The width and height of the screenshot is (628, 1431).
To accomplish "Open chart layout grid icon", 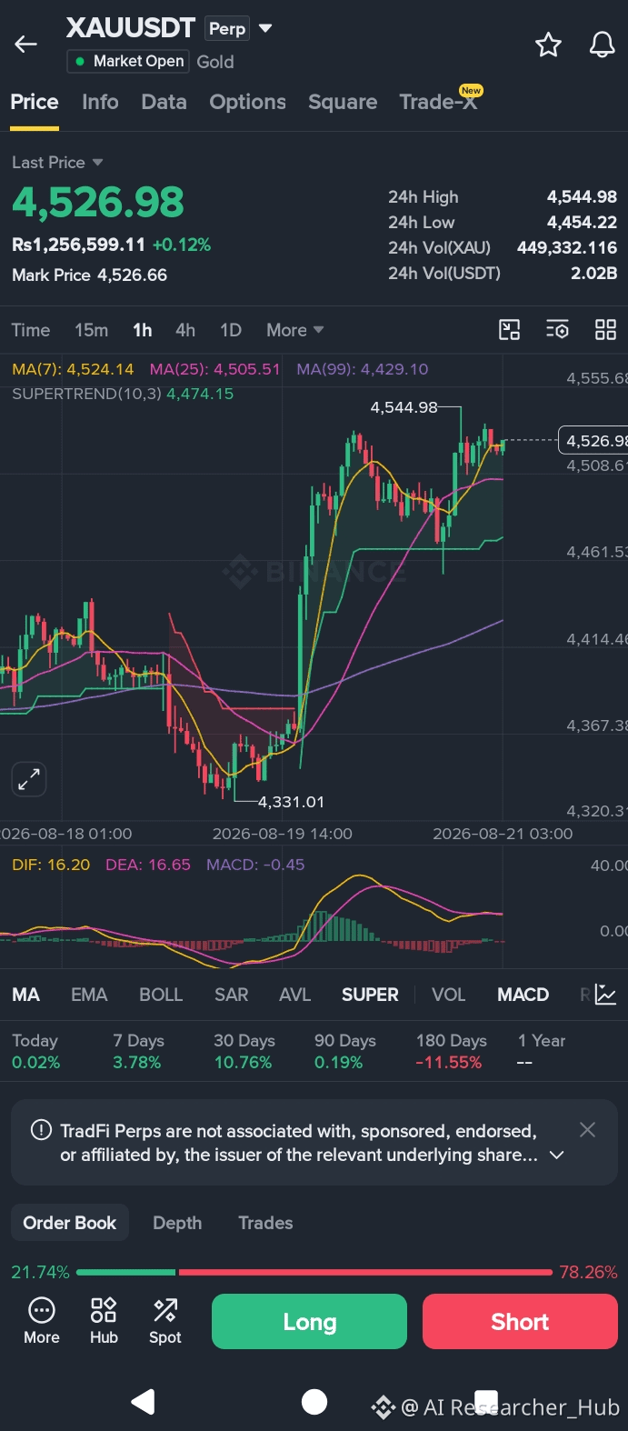I will coord(605,330).
